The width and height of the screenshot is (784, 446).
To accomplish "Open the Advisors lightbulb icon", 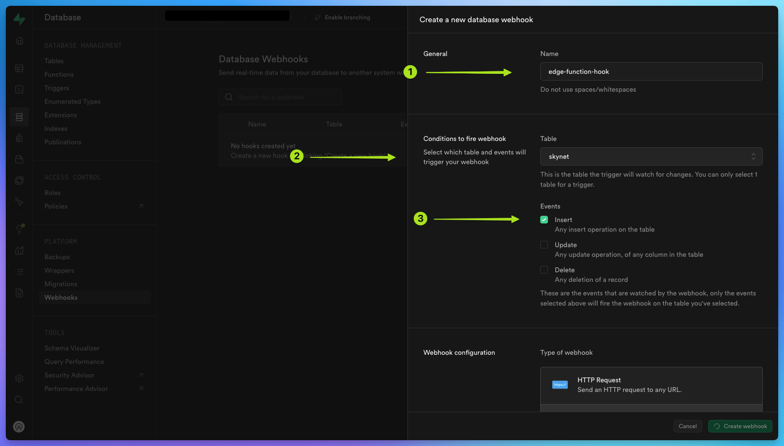I will pyautogui.click(x=19, y=228).
